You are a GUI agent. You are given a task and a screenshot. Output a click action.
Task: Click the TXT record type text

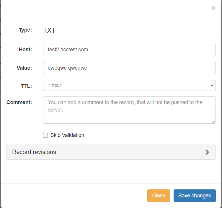[49, 30]
